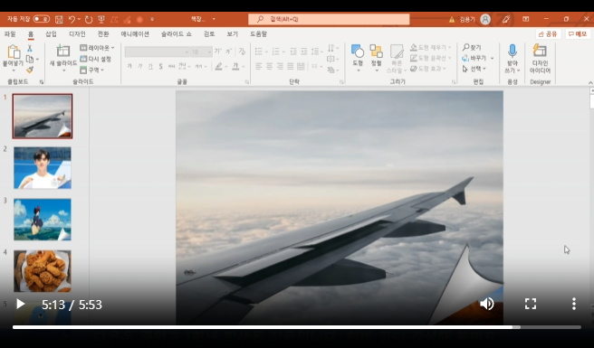Click the New Slide (새 슬라이드) icon
594x348 pixels.
pyautogui.click(x=62, y=51)
